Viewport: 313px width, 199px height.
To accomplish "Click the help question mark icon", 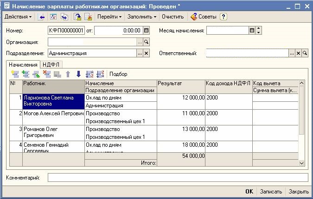I will pos(224,17).
